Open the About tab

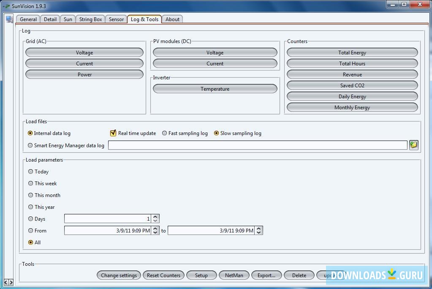172,19
